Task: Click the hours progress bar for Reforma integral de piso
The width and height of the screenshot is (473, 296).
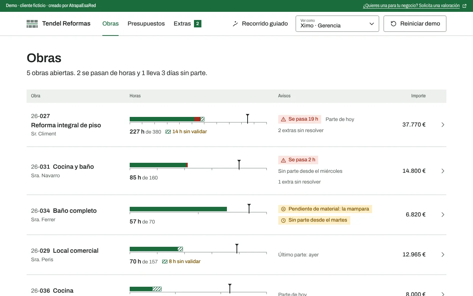Action: [x=198, y=119]
